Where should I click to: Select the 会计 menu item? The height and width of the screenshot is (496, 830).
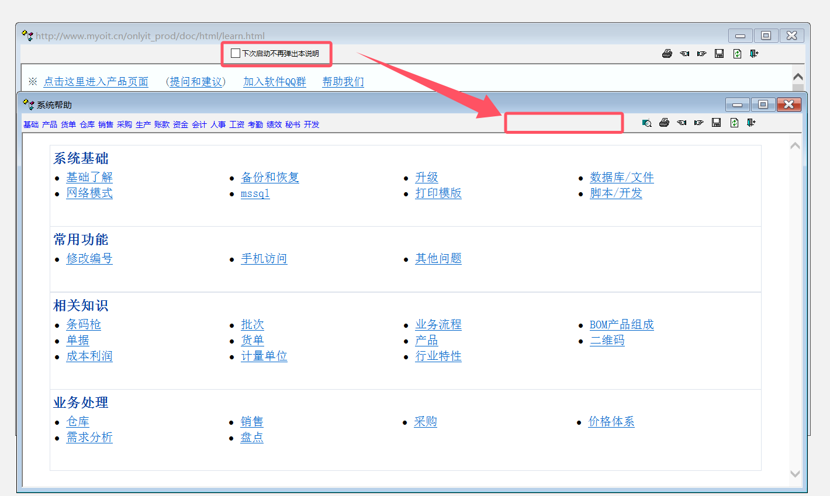tap(199, 124)
